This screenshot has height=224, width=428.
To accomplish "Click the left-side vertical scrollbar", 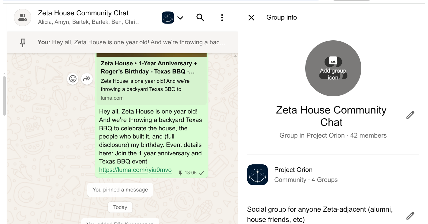I will [4, 96].
